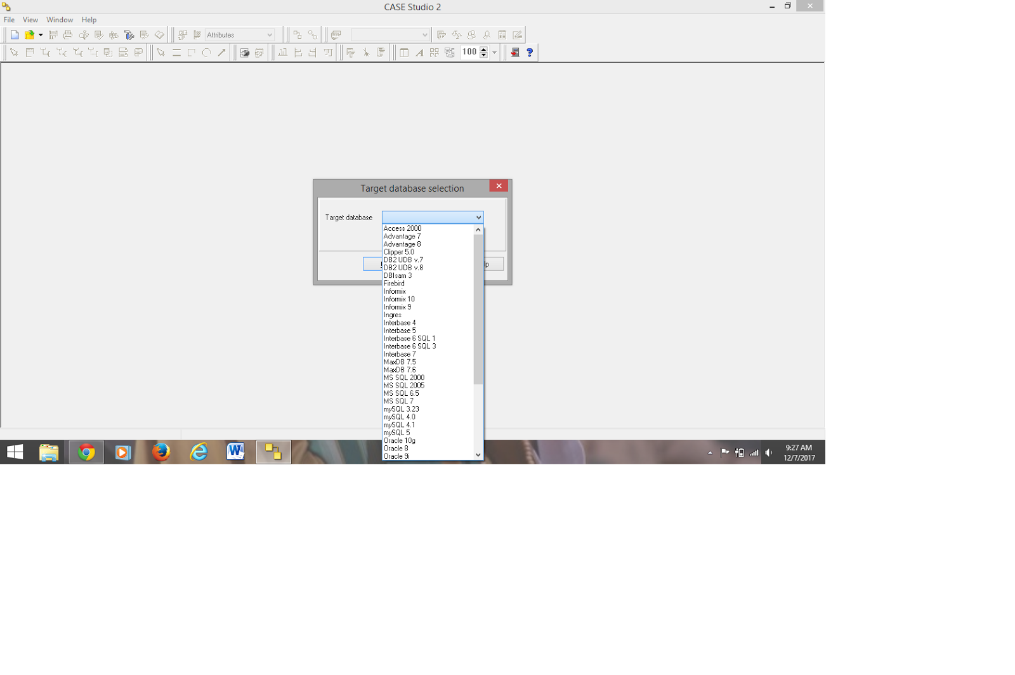
Task: Select the ellipse drawing tool
Action: click(x=206, y=53)
